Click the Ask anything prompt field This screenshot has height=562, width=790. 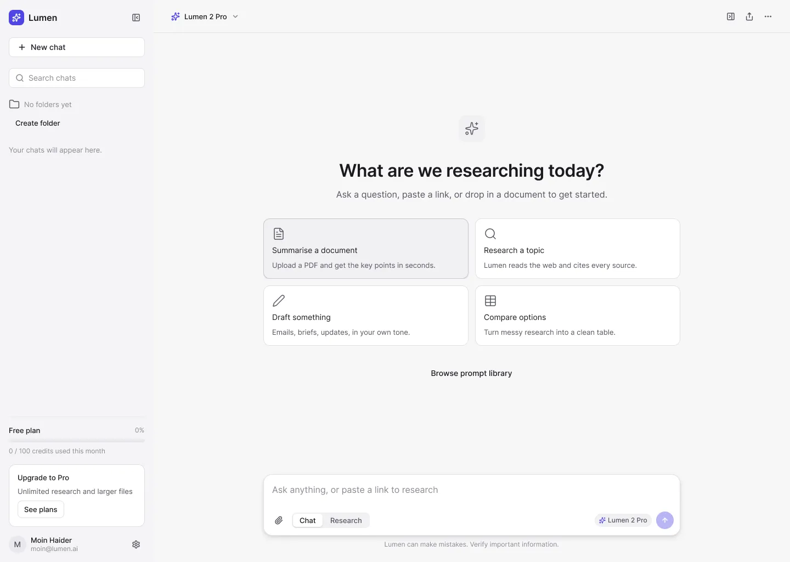point(472,490)
